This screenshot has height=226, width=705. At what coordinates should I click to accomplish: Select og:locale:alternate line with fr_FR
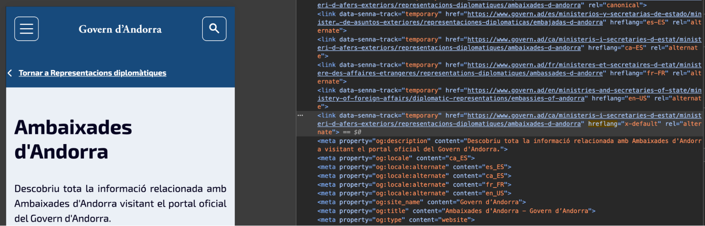click(x=414, y=185)
